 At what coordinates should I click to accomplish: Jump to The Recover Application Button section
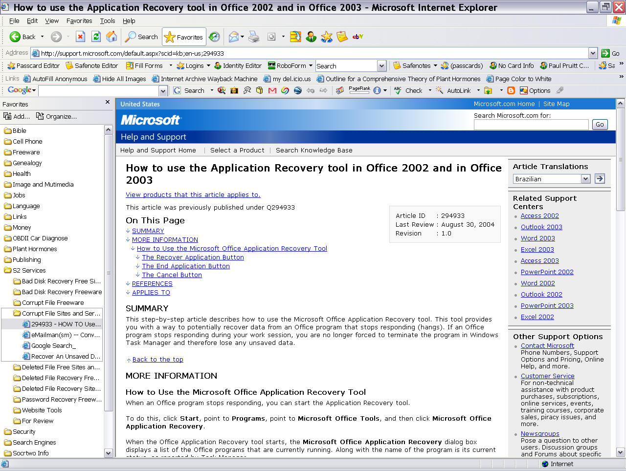(x=193, y=257)
